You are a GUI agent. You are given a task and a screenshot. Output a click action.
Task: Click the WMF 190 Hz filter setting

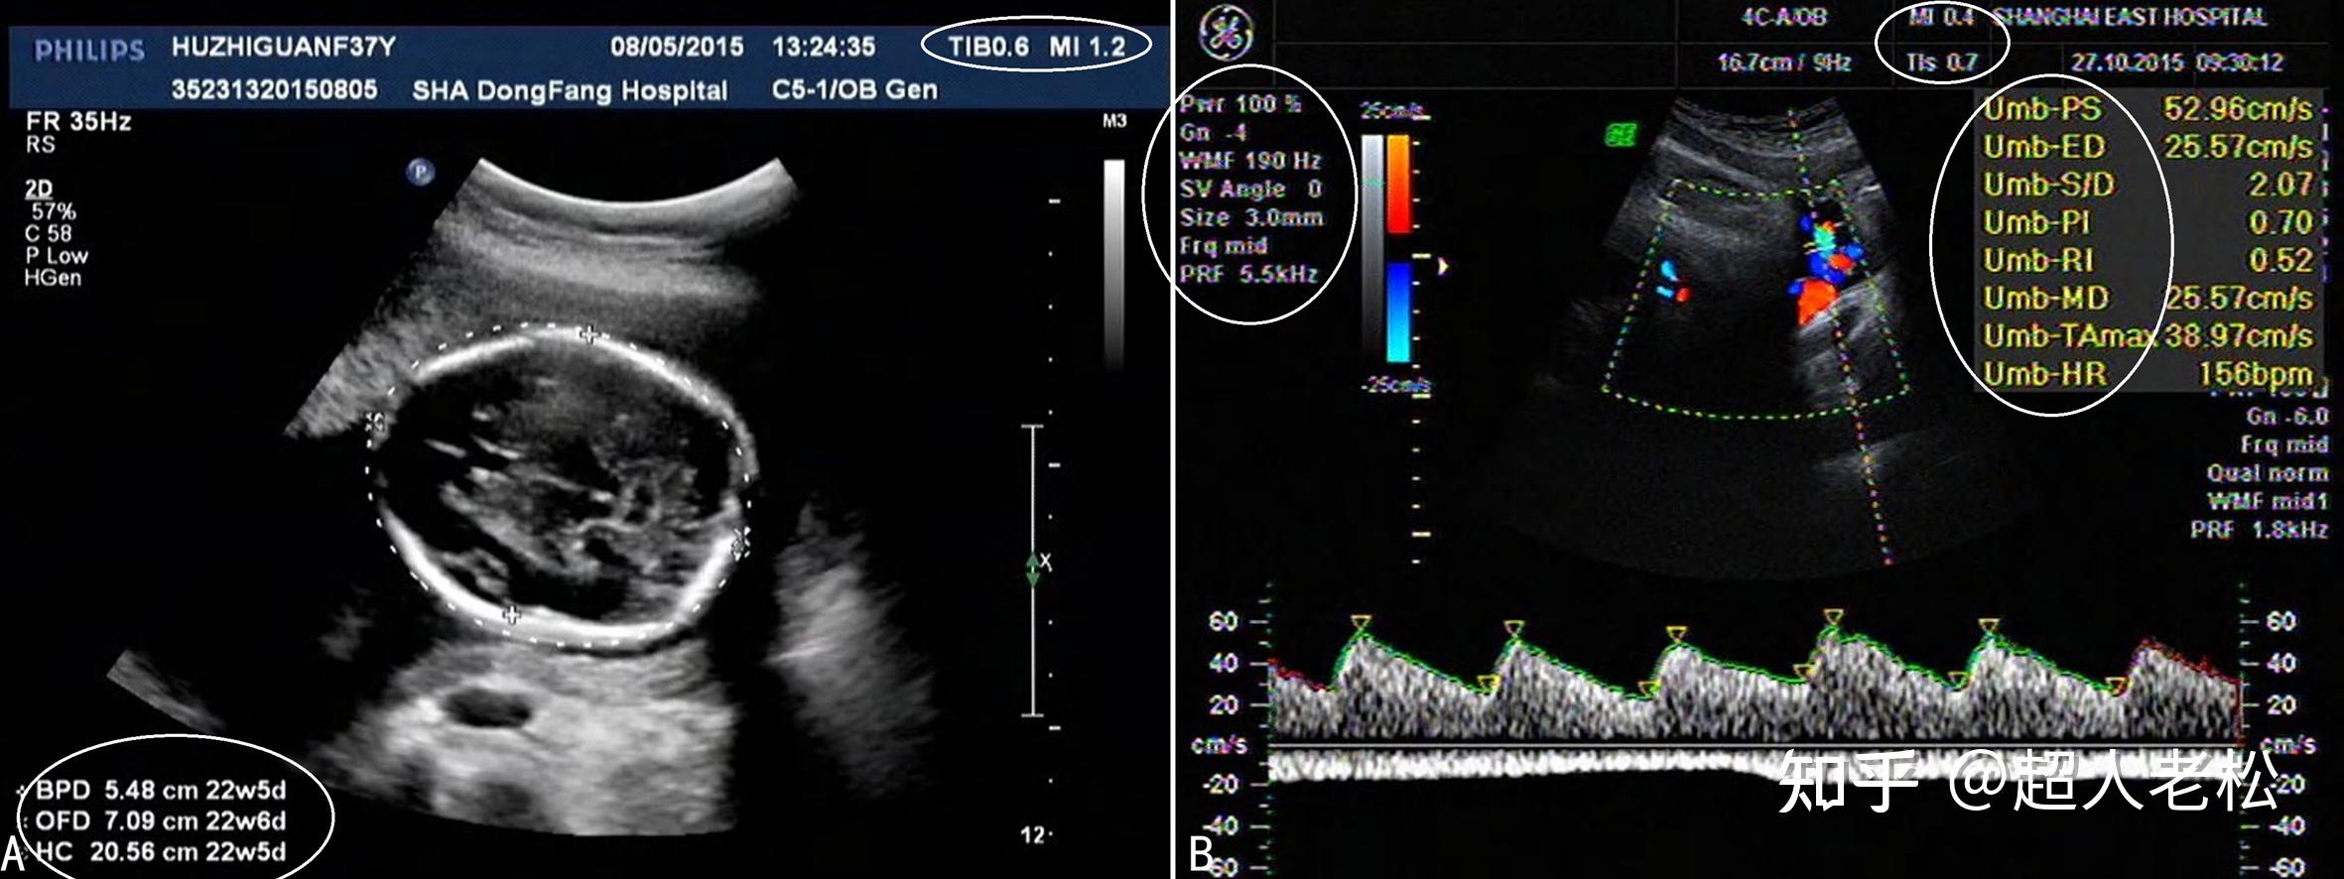1249,160
